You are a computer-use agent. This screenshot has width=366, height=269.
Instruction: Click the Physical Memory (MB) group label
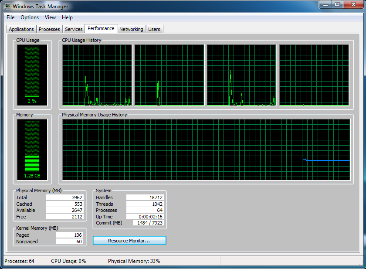click(39, 191)
